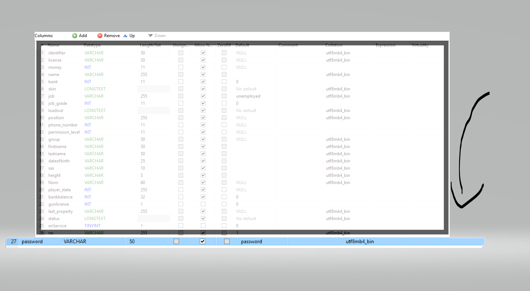Select the 'job_grade' column name

tap(58, 103)
